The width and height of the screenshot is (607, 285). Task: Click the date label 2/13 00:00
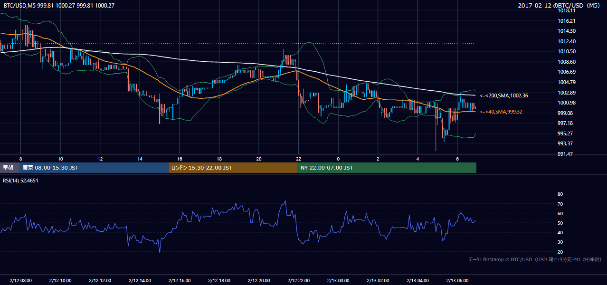pyautogui.click(x=338, y=280)
